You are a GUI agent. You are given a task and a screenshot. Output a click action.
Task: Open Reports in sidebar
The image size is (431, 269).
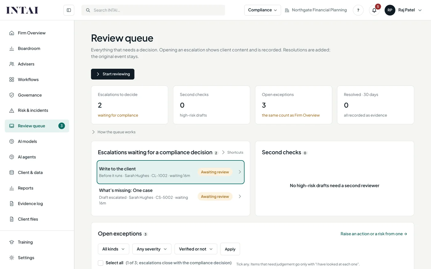point(37,188)
